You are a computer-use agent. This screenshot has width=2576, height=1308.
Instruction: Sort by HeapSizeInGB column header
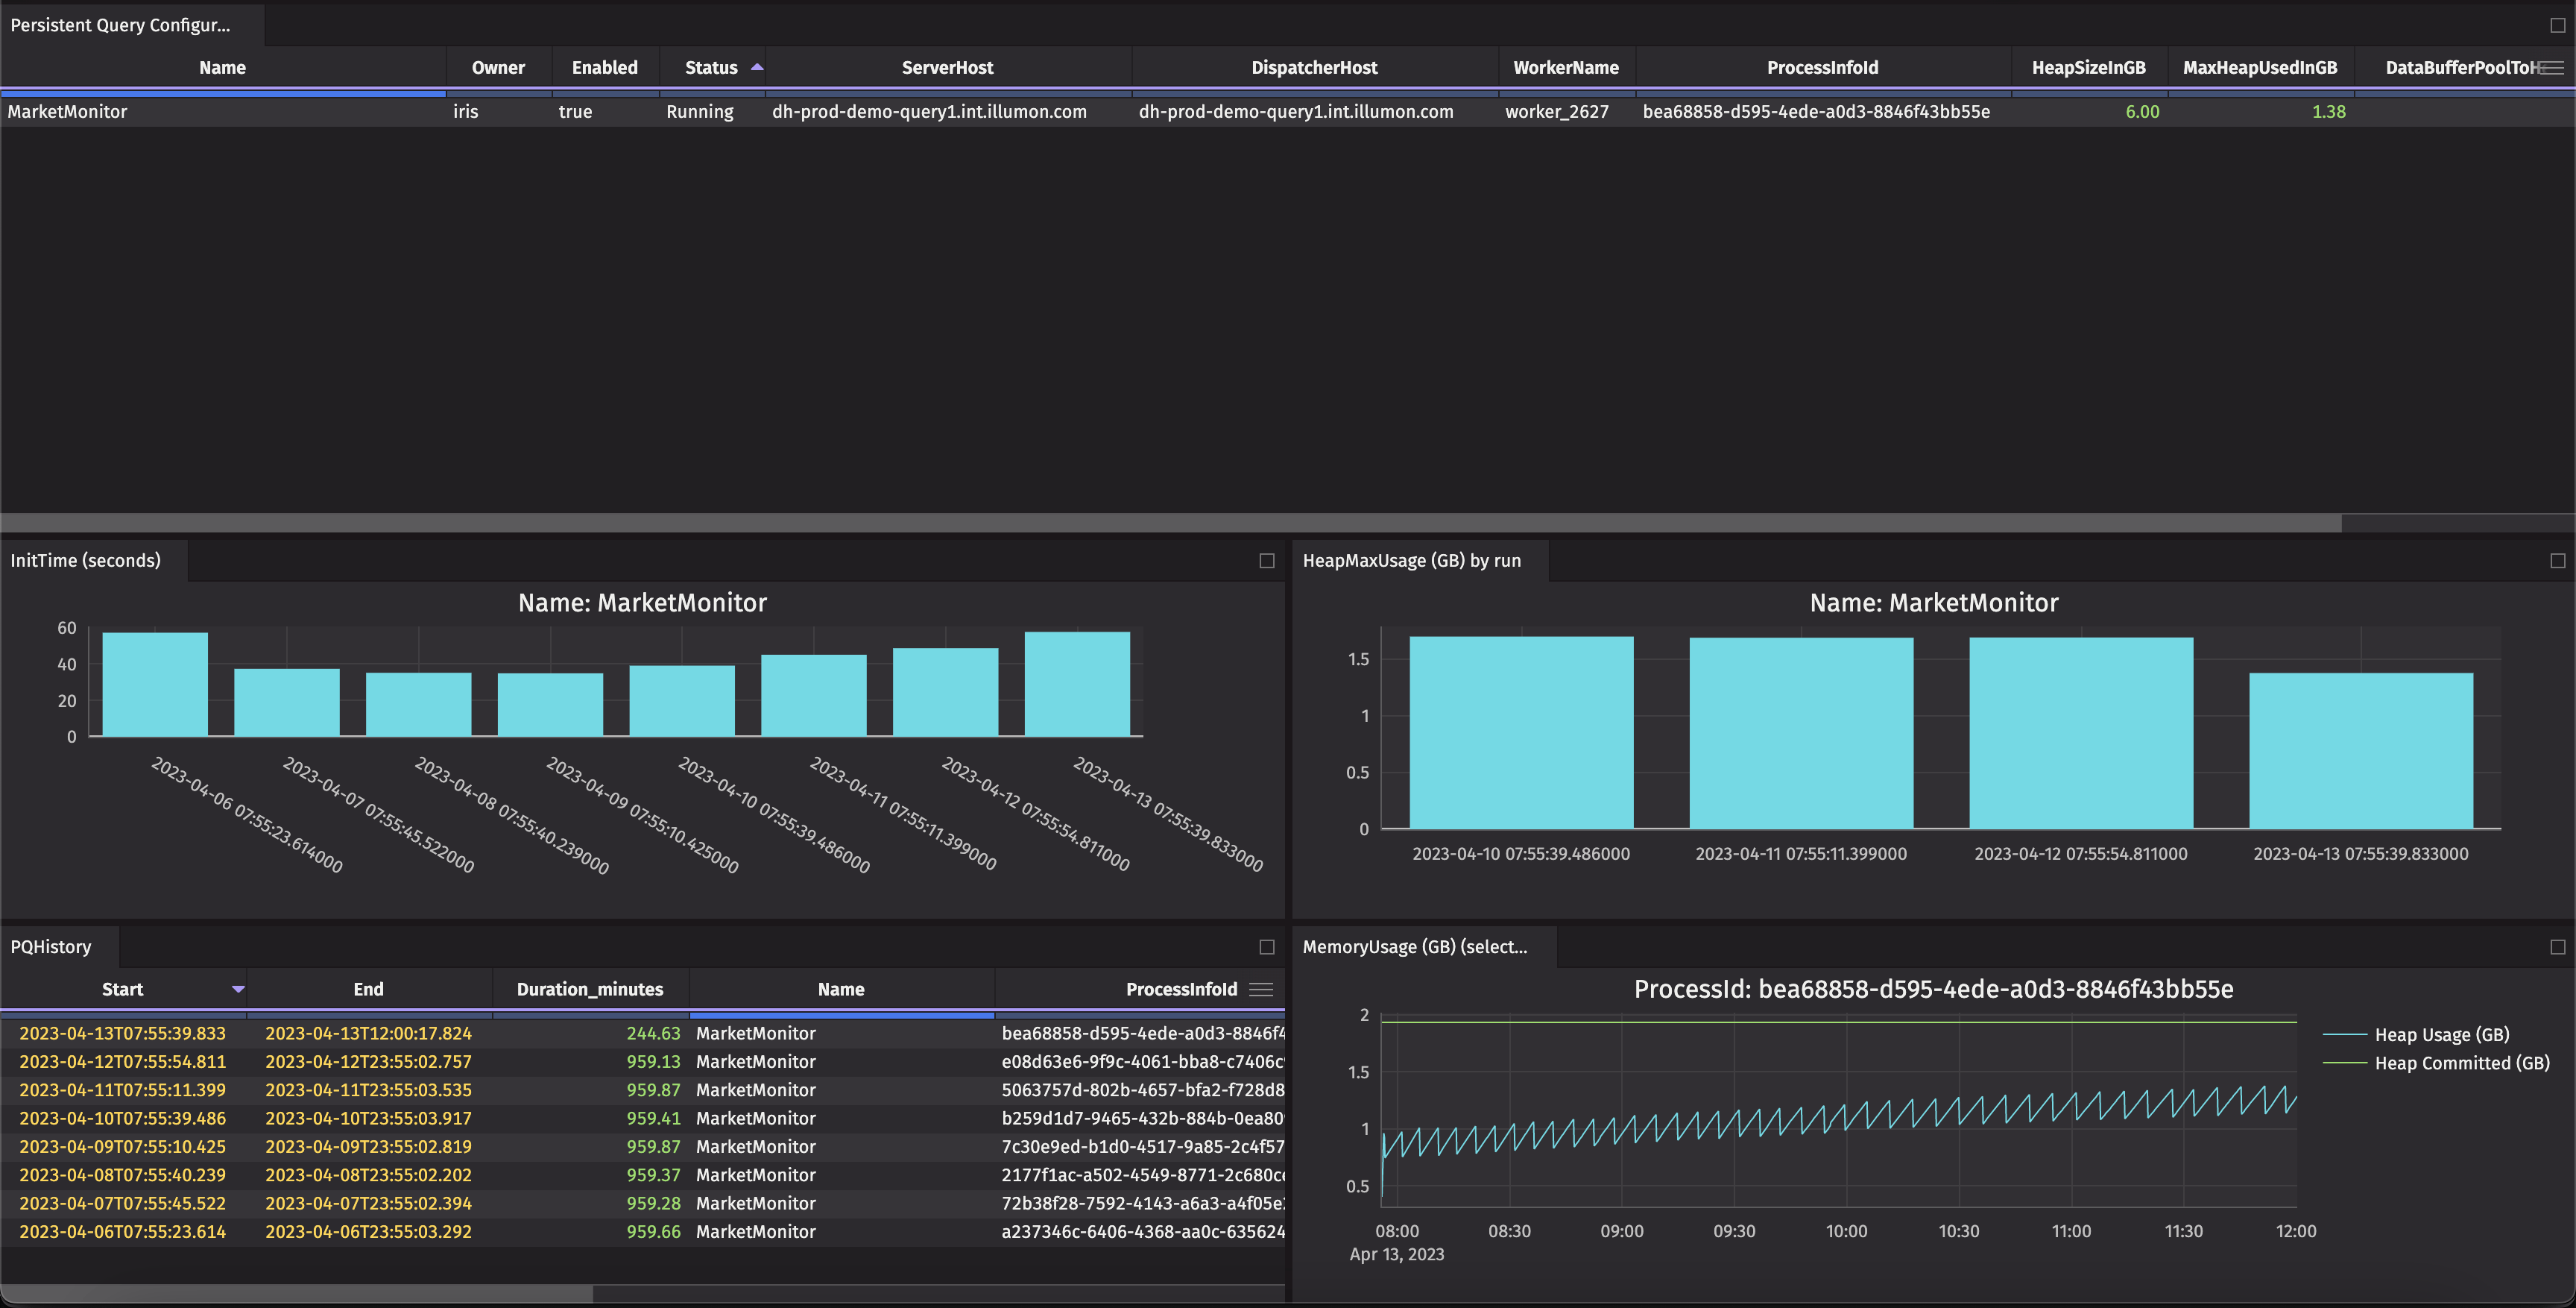(x=2088, y=67)
